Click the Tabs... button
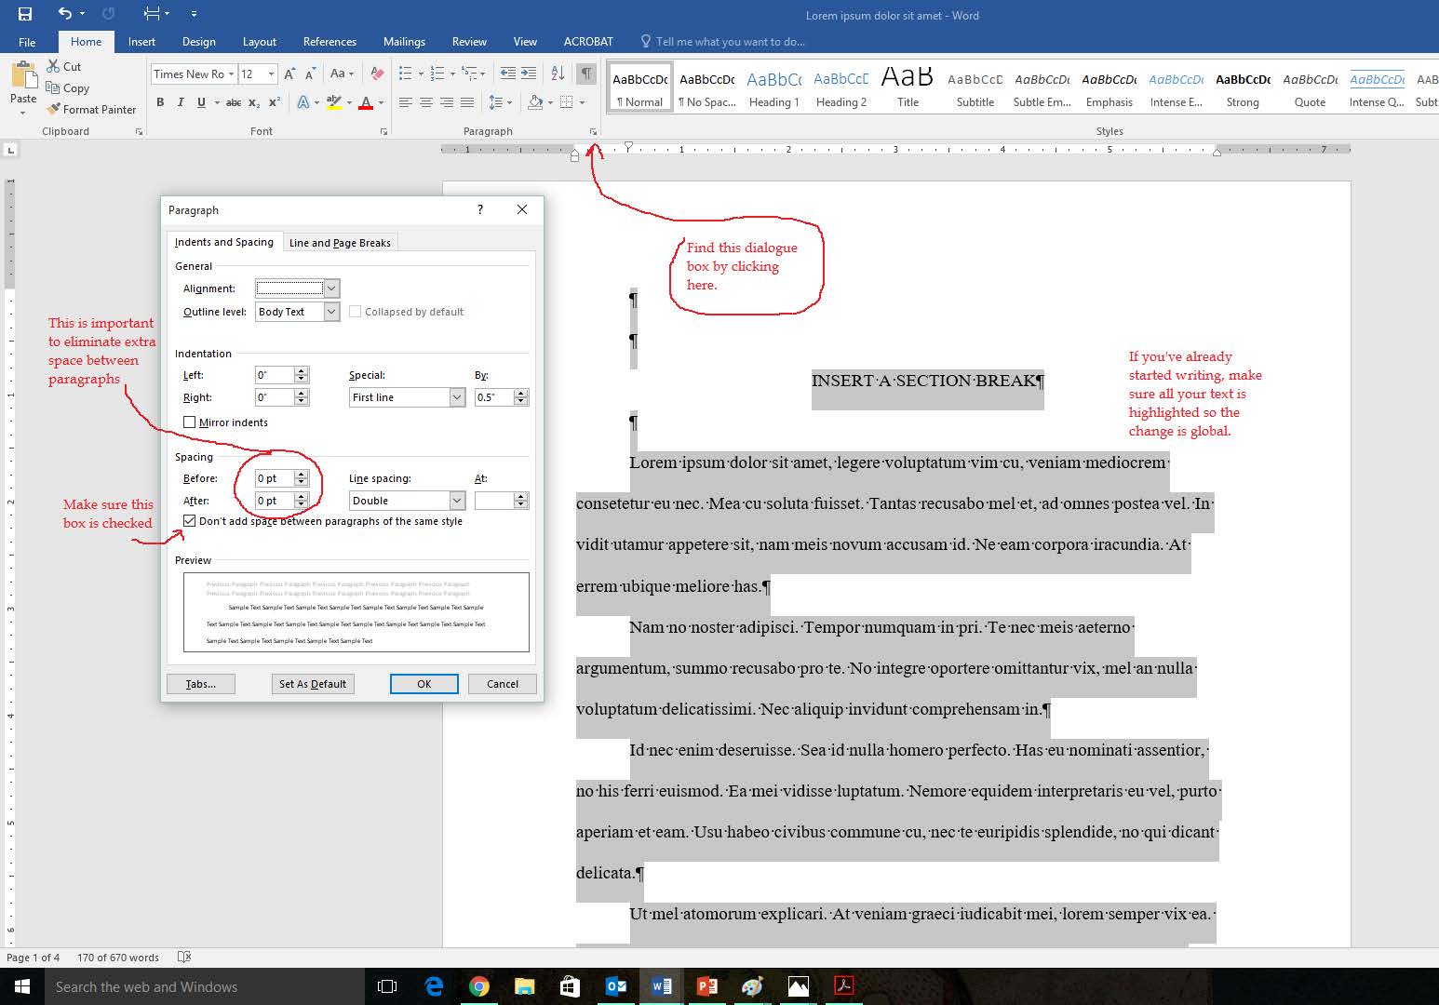This screenshot has height=1005, width=1439. tap(201, 684)
